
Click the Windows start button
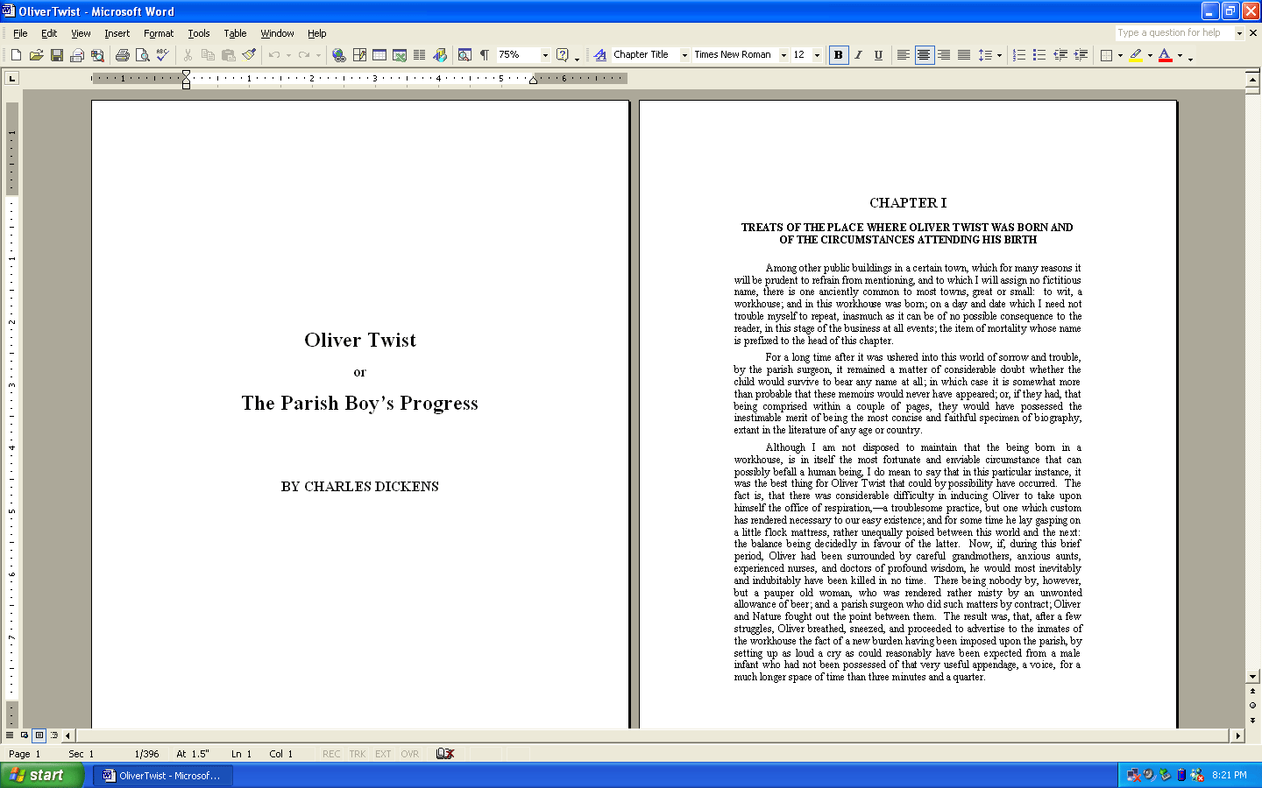point(42,775)
